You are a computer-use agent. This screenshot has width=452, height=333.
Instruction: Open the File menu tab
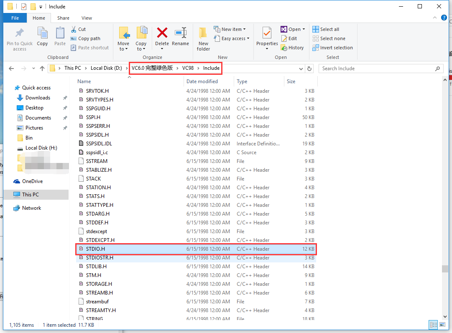[15, 18]
